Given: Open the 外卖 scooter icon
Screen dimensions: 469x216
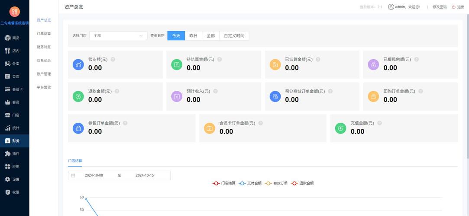Looking at the screenshot, I should click(x=7, y=64).
